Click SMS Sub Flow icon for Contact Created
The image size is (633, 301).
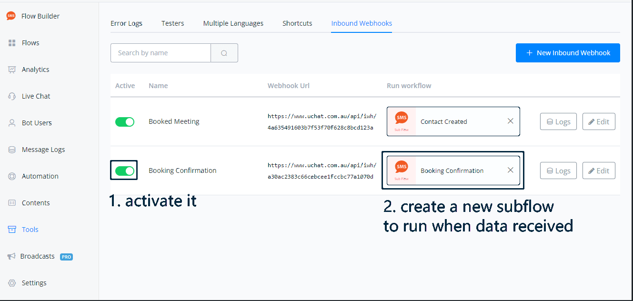coord(402,121)
